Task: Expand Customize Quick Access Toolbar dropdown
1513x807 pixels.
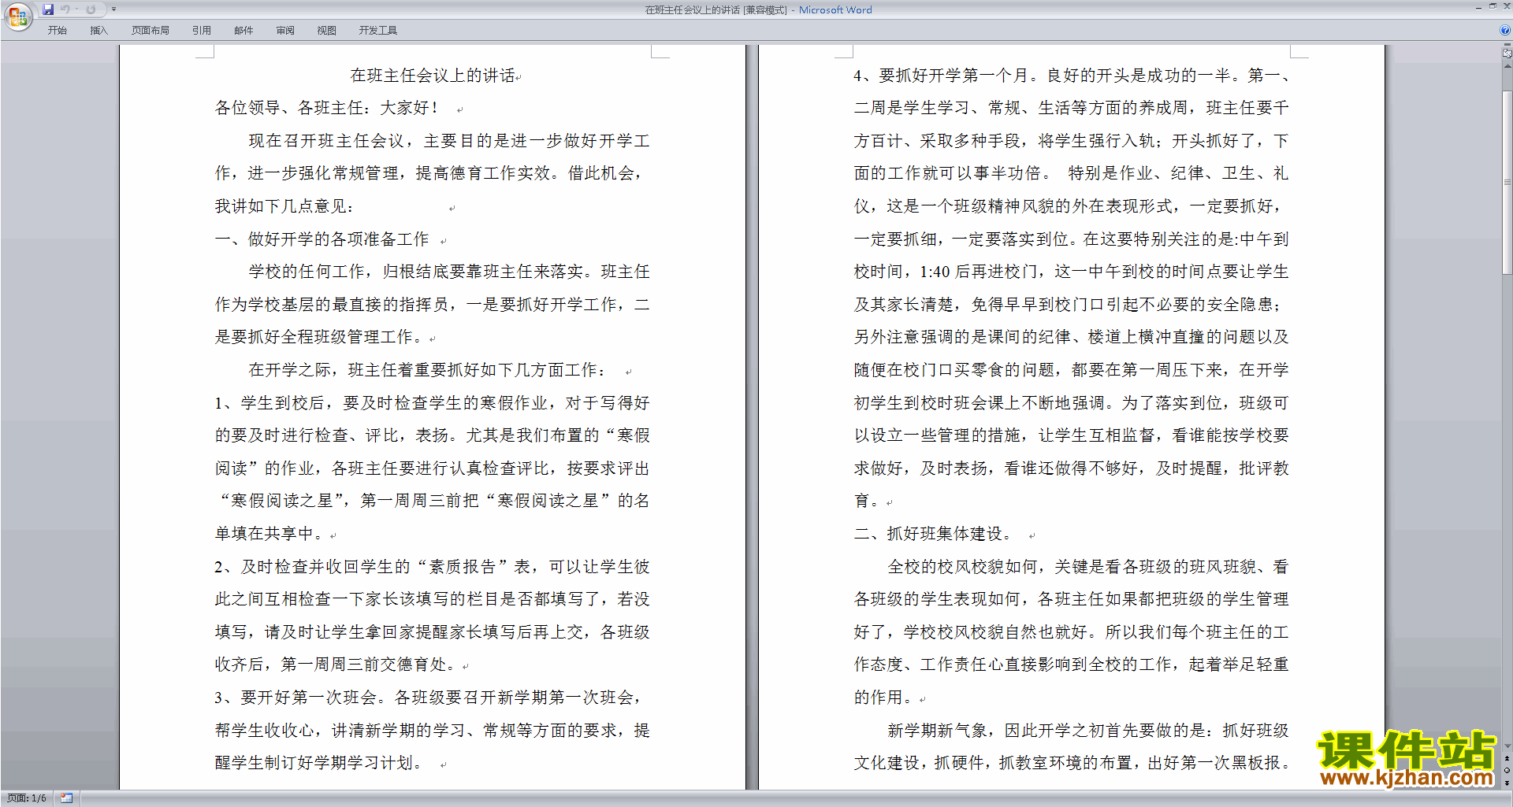Action: (113, 9)
